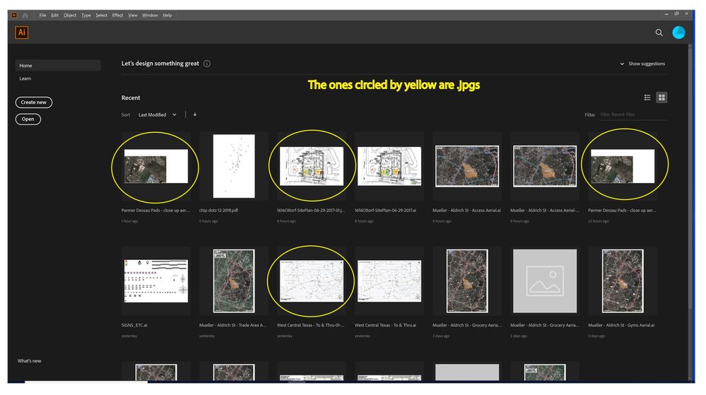Image resolution: width=706 pixels, height=395 pixels.
Task: Open Mueller - Aldrich St - Access Aerial.ai thumbnail
Action: pyautogui.click(x=467, y=166)
